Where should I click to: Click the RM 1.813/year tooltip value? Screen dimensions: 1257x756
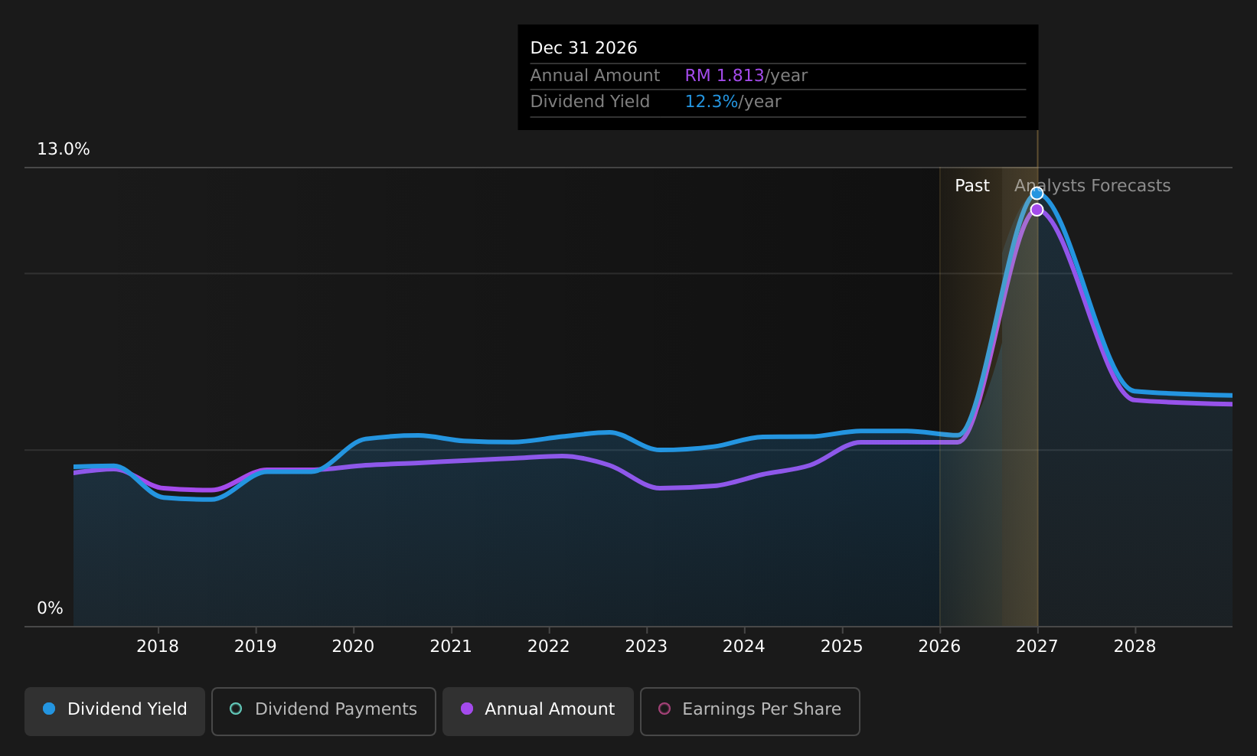pos(746,76)
